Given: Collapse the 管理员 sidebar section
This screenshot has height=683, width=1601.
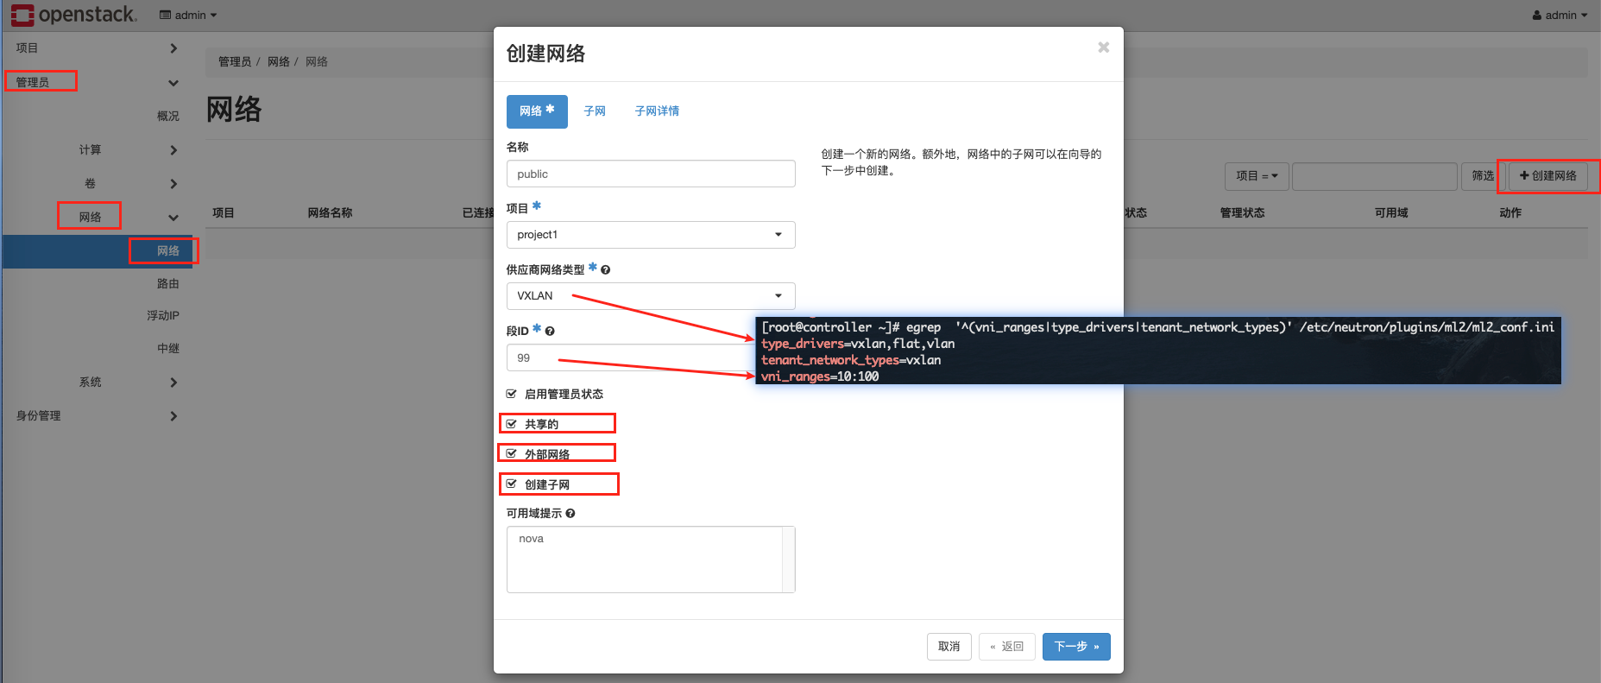Looking at the screenshot, I should [x=97, y=82].
